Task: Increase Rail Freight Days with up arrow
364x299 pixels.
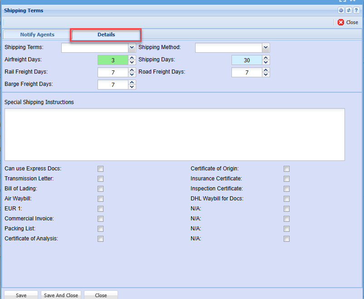Action: [x=132, y=70]
